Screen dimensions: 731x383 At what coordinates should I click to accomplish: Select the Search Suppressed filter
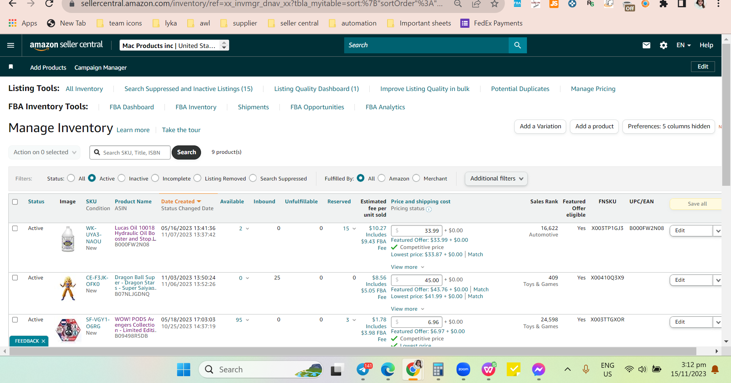pos(253,178)
